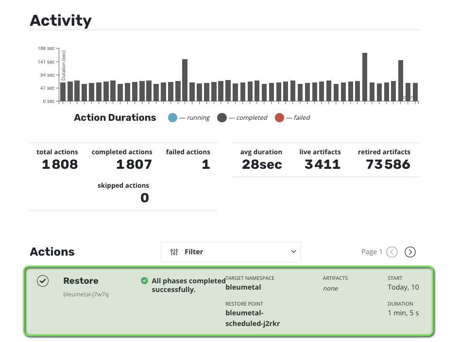The image size is (459, 342).
Task: Click the circled checkmark on Restore card
Action: pyautogui.click(x=43, y=281)
